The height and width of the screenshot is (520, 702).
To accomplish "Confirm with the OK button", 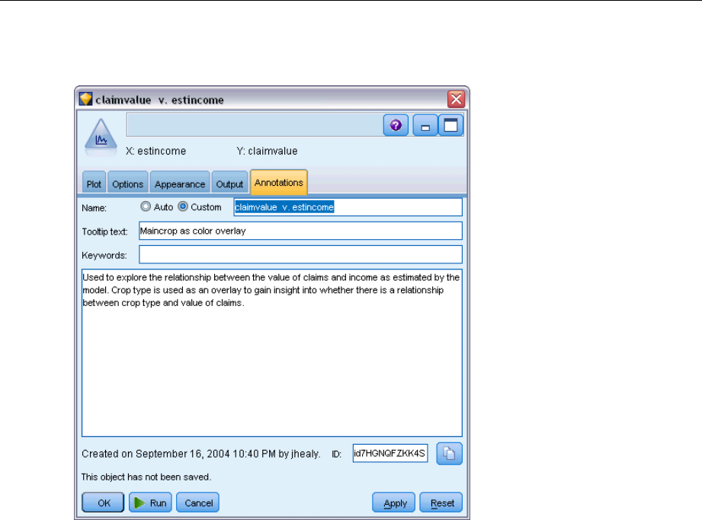I will tap(103, 502).
